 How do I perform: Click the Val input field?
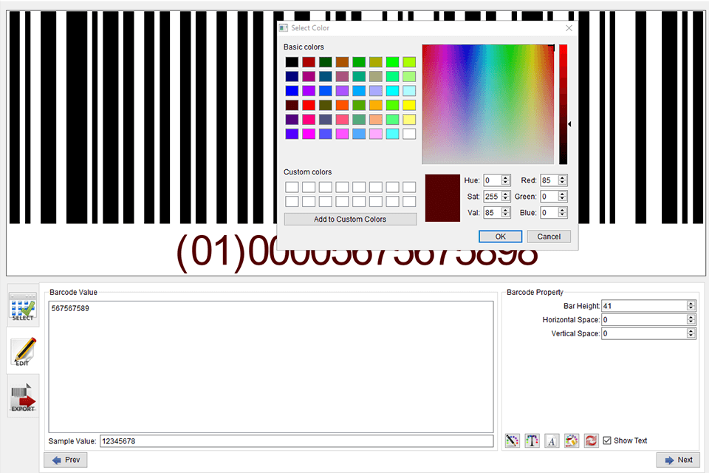[x=493, y=213]
